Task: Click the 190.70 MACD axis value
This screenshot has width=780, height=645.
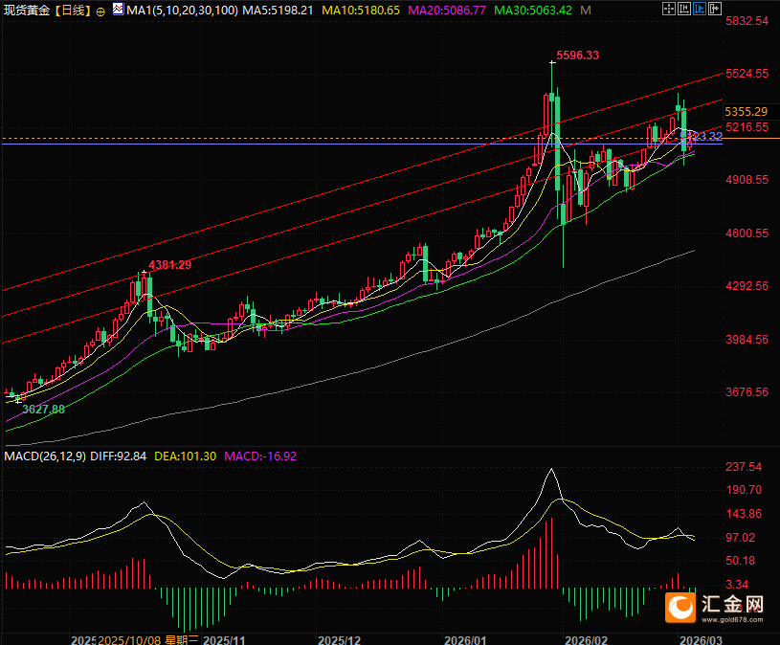Action: coord(744,490)
